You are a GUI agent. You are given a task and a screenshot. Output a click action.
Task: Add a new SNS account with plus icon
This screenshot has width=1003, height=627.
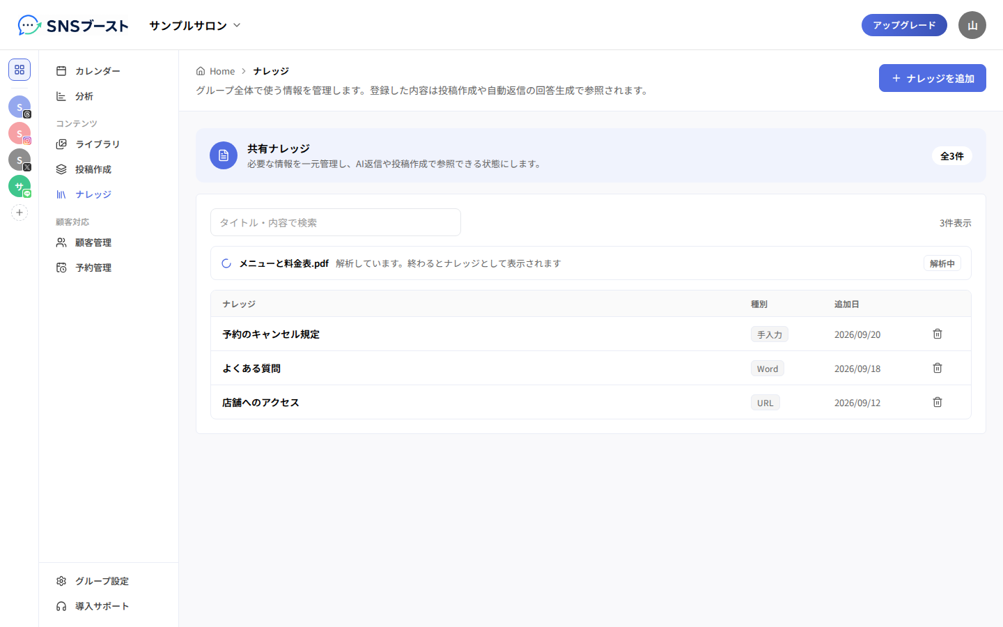[x=20, y=212]
